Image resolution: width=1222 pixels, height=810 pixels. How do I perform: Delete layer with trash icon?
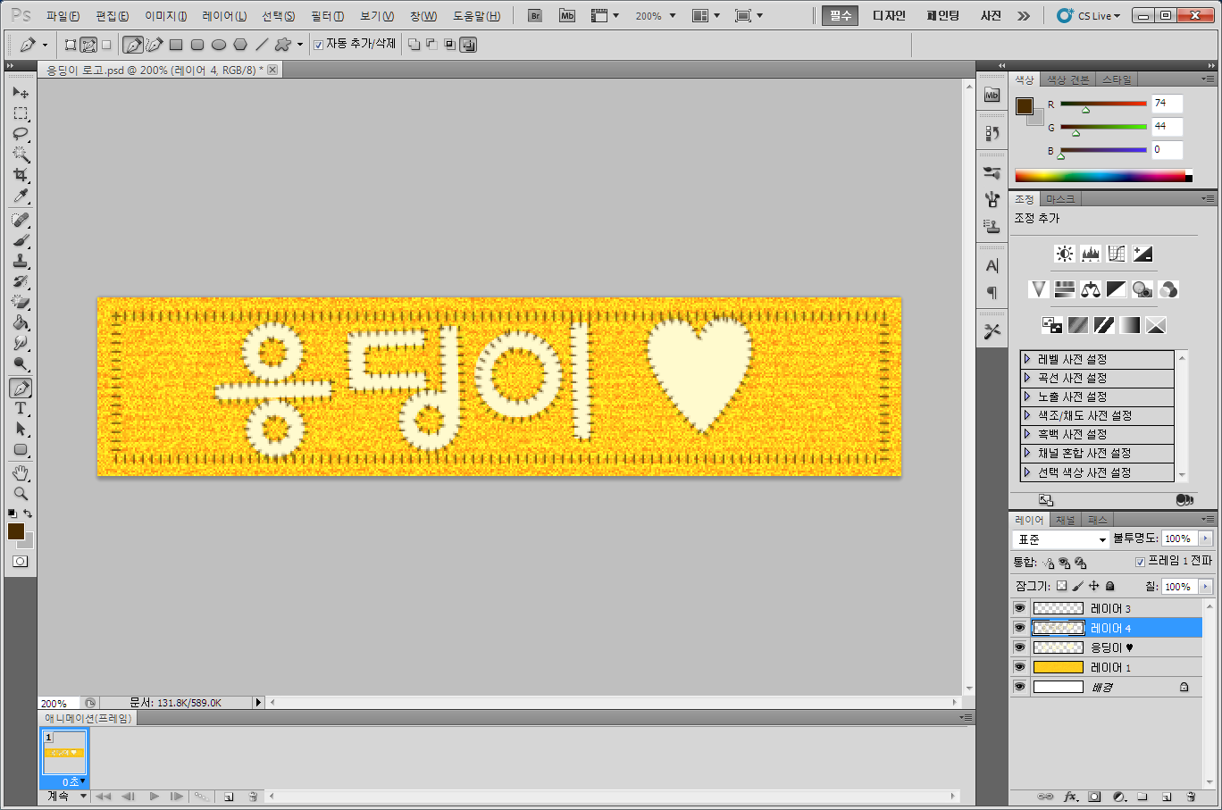pos(1191,796)
